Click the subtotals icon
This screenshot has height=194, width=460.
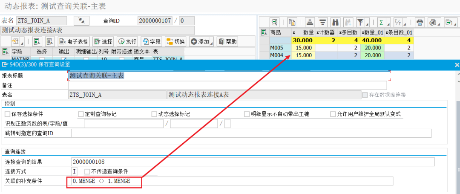[x=397, y=22]
